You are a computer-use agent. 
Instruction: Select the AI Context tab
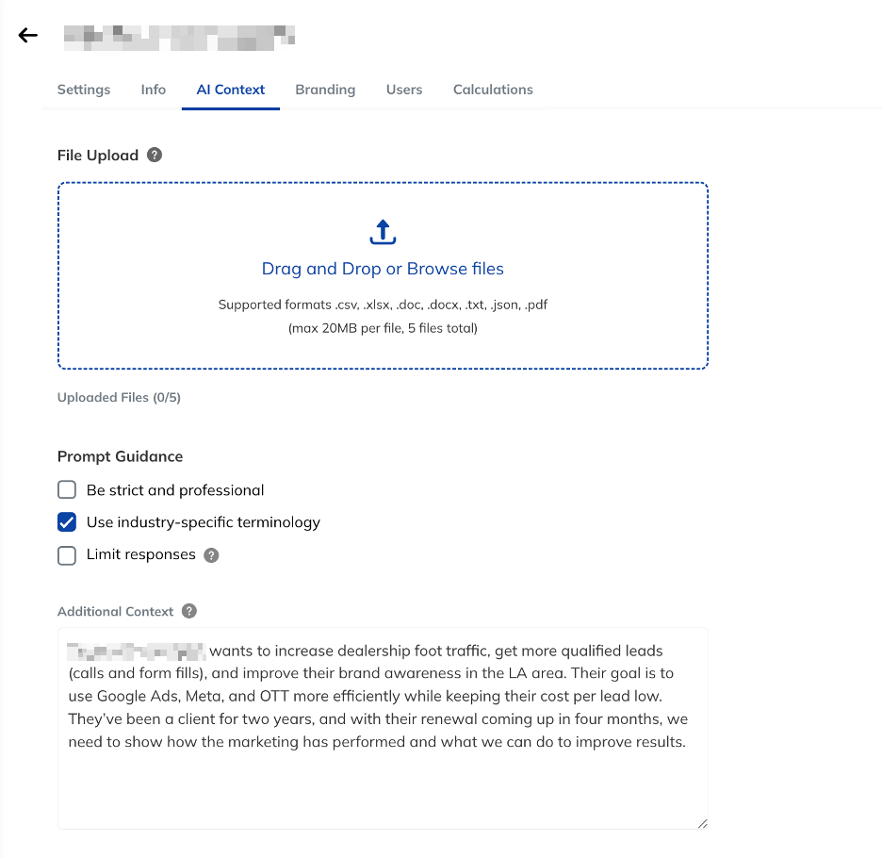point(231,90)
